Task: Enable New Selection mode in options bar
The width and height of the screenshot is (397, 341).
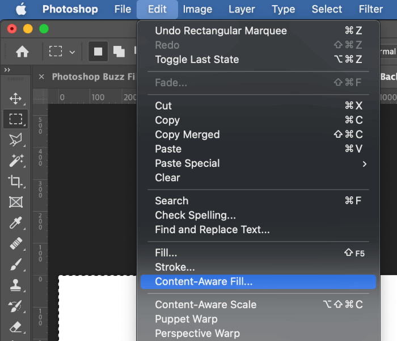Action: point(98,52)
